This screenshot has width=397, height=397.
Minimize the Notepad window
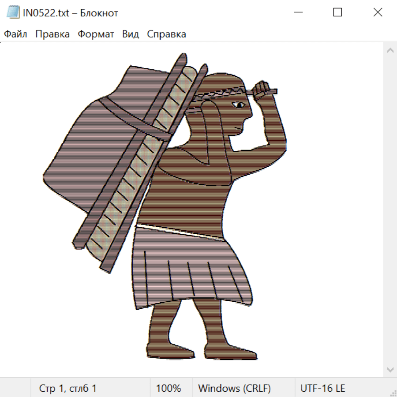click(297, 12)
